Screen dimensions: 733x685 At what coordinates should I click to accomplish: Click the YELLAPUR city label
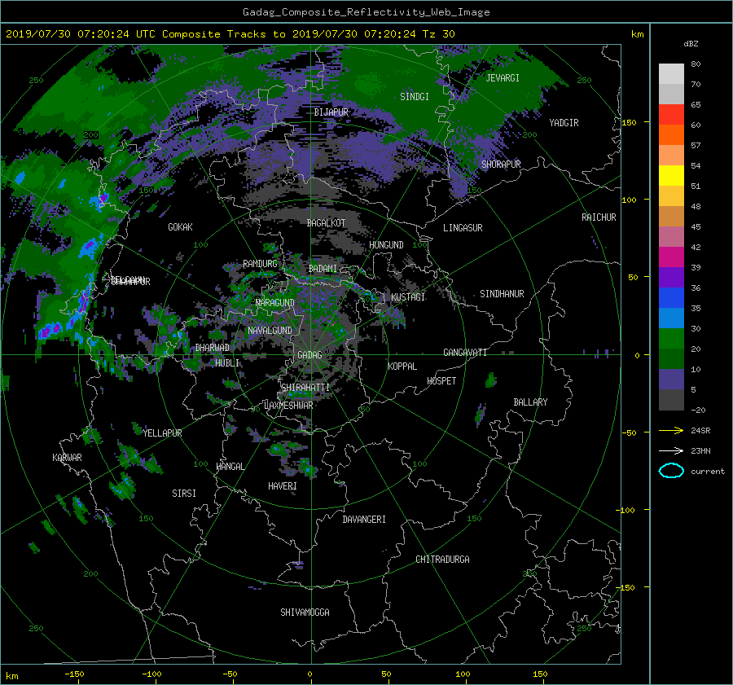162,433
